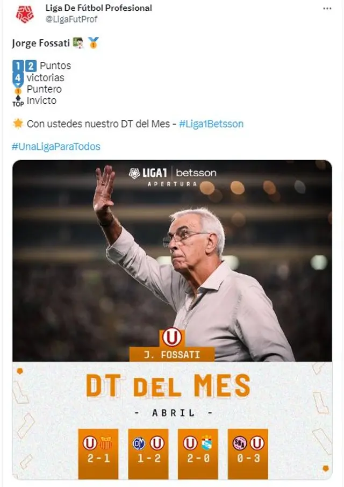Click the Liga1 Betsson Apertura logo in image
Viewport: 344px width, 487px height.
pos(173,177)
